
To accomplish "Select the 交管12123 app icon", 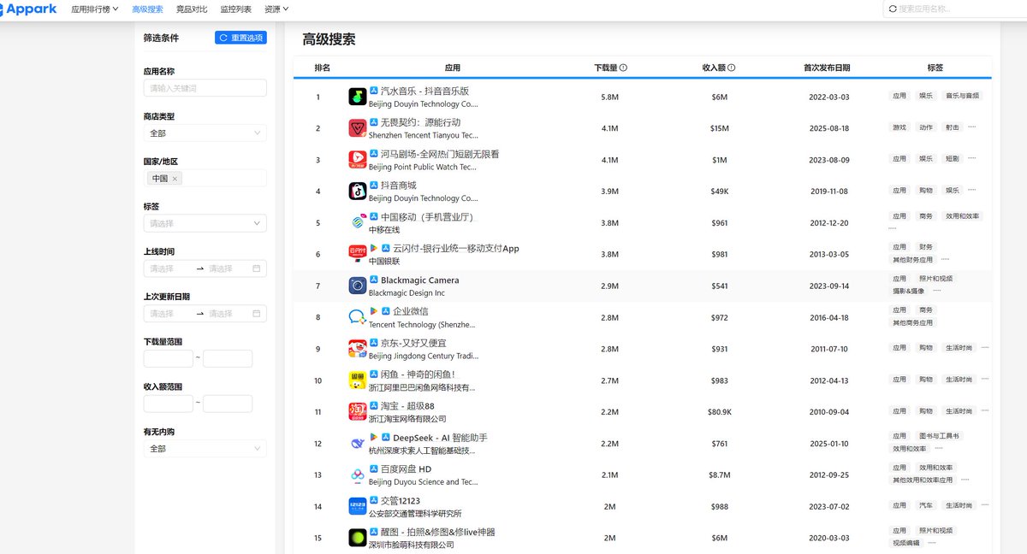I will pyautogui.click(x=357, y=506).
